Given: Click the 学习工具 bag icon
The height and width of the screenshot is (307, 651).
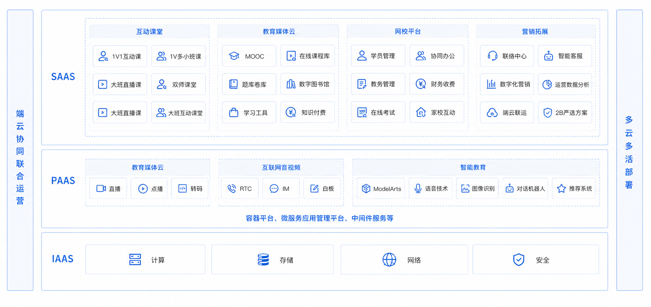Looking at the screenshot, I should point(233,112).
